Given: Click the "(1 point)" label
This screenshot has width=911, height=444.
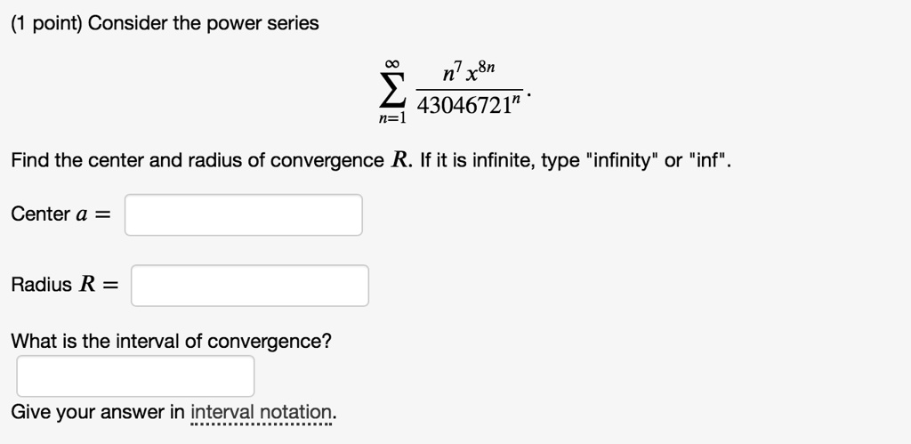Looking at the screenshot, I should (46, 24).
